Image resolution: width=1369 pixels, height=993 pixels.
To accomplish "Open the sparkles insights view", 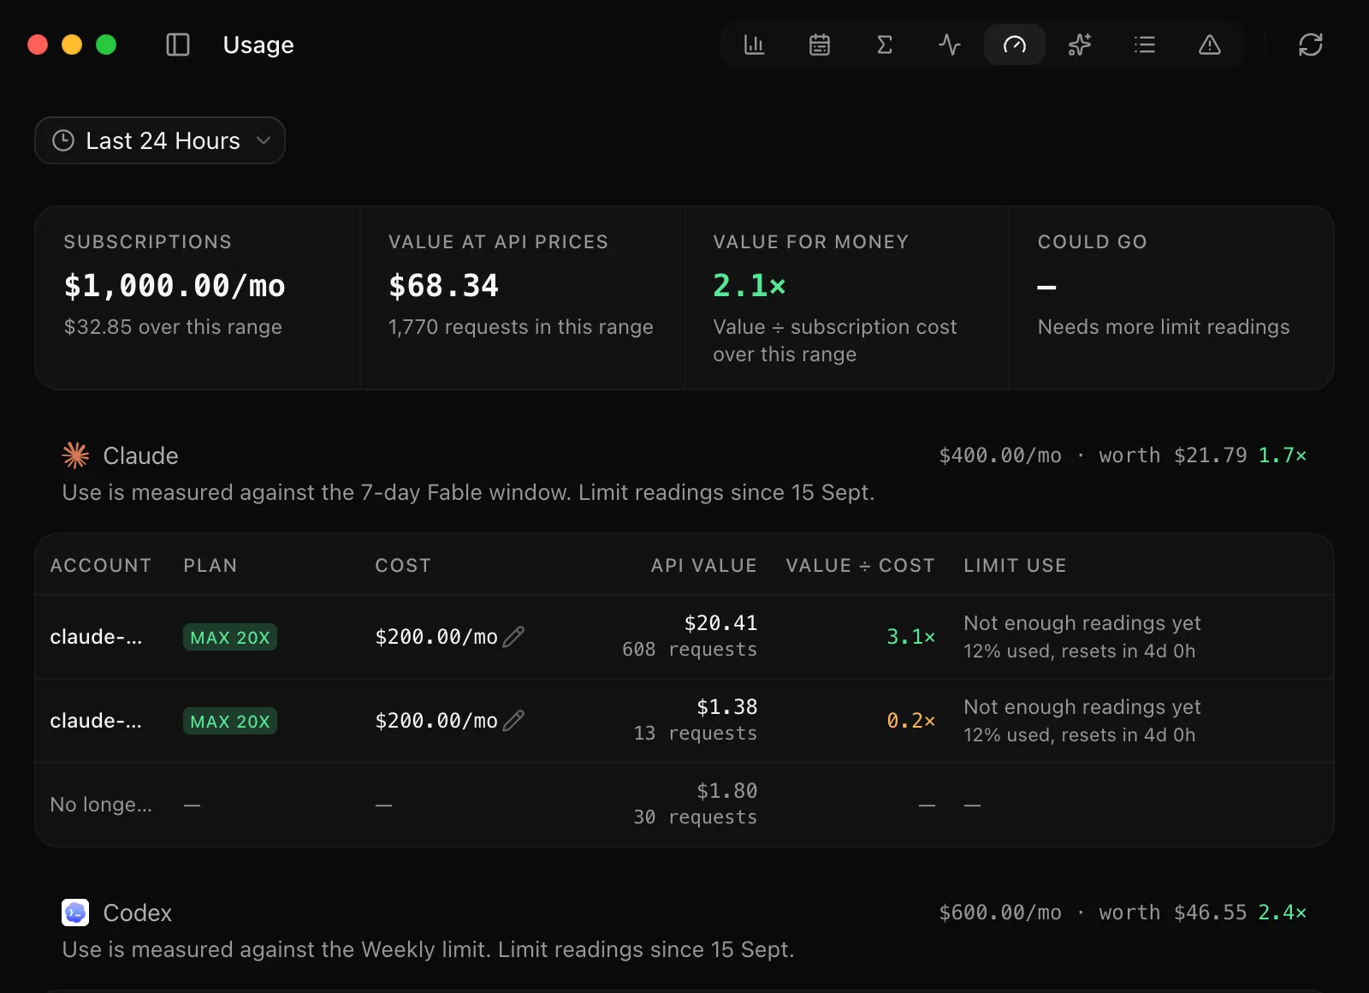I will [x=1080, y=45].
